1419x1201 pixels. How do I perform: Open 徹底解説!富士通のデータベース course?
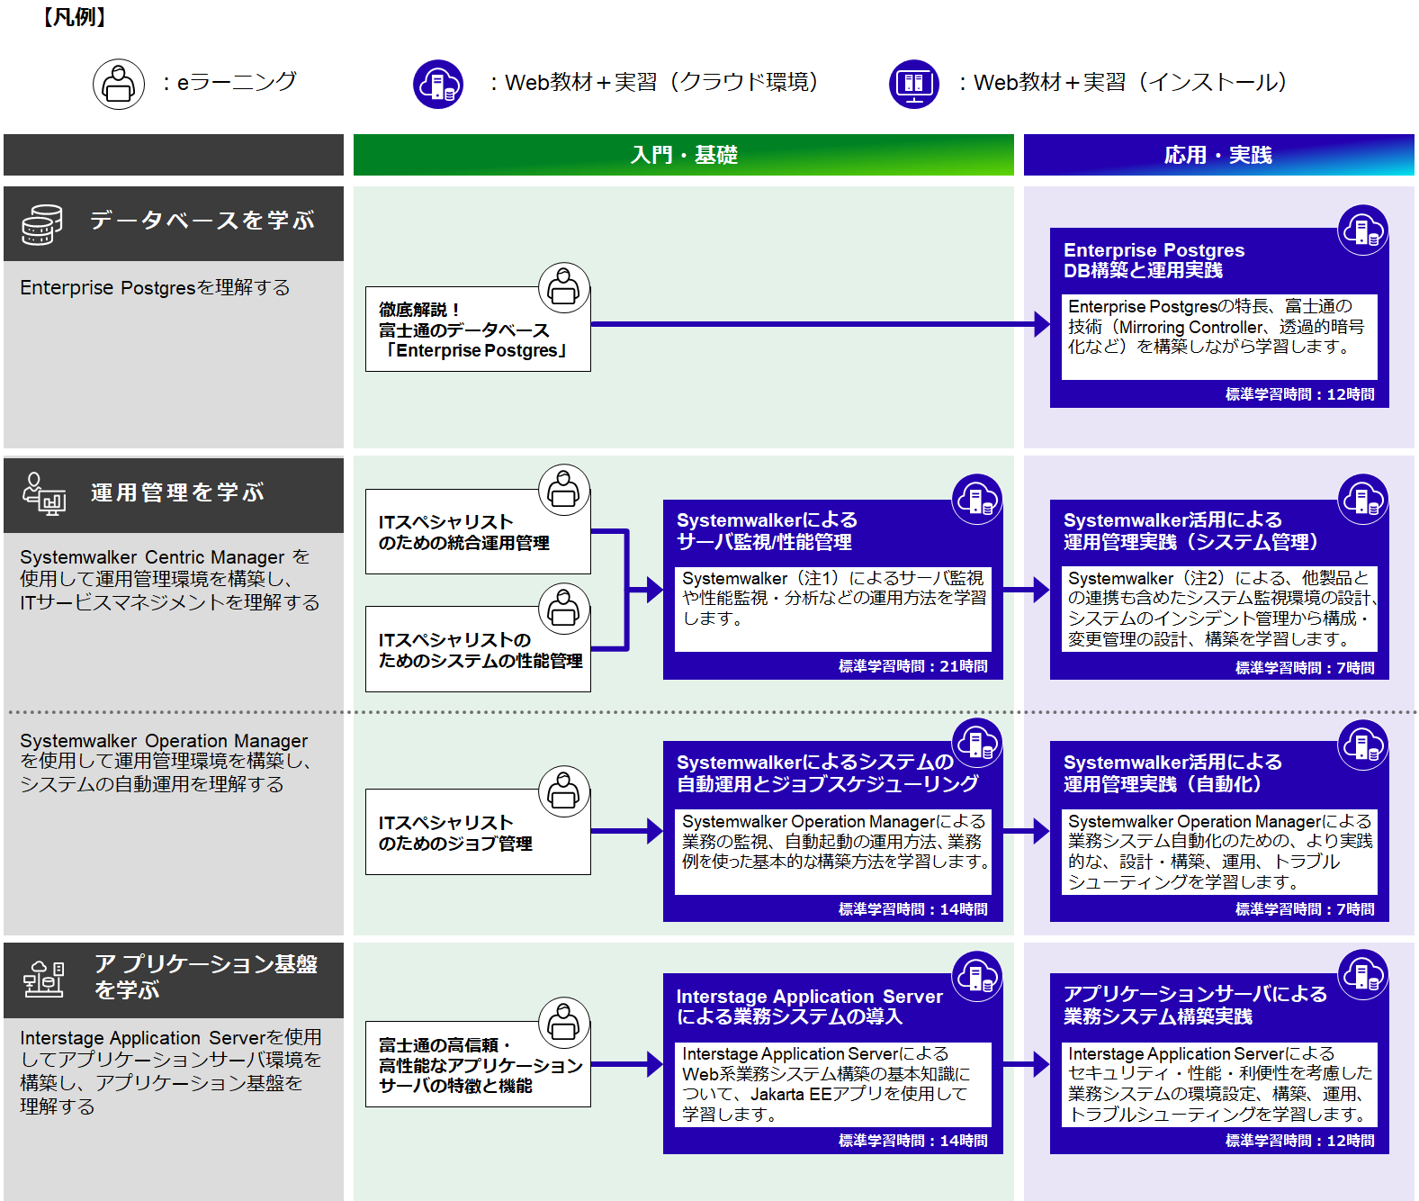pos(478,329)
